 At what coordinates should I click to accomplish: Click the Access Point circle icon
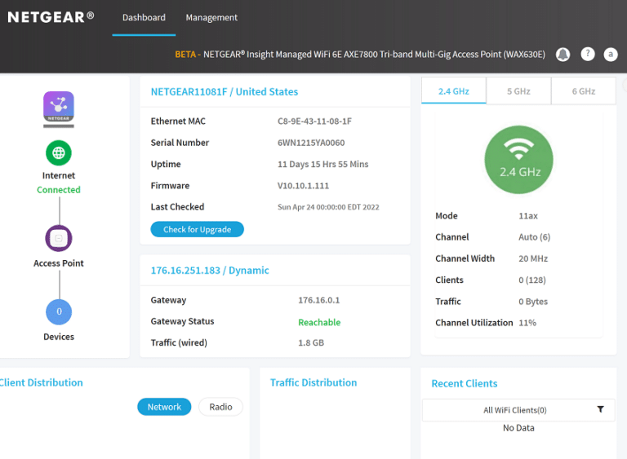tap(59, 239)
